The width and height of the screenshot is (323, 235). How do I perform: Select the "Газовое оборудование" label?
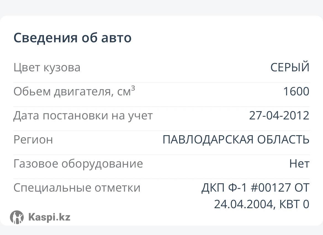78,164
